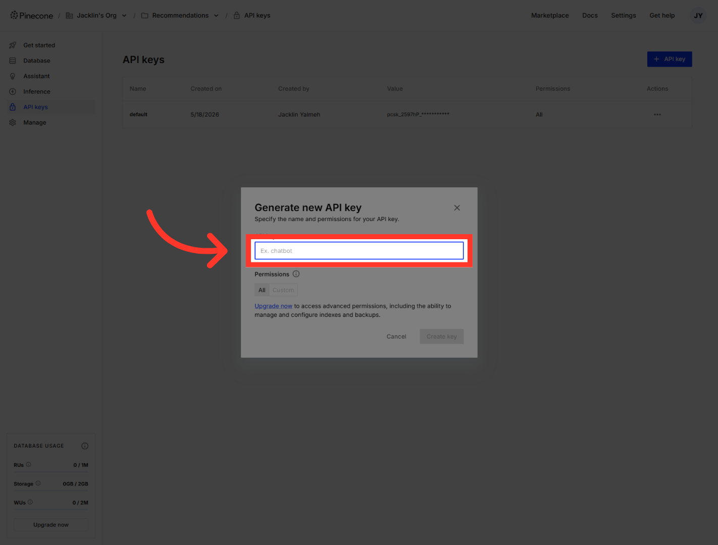Click the API keys breadcrumb
This screenshot has width=718, height=545.
257,16
